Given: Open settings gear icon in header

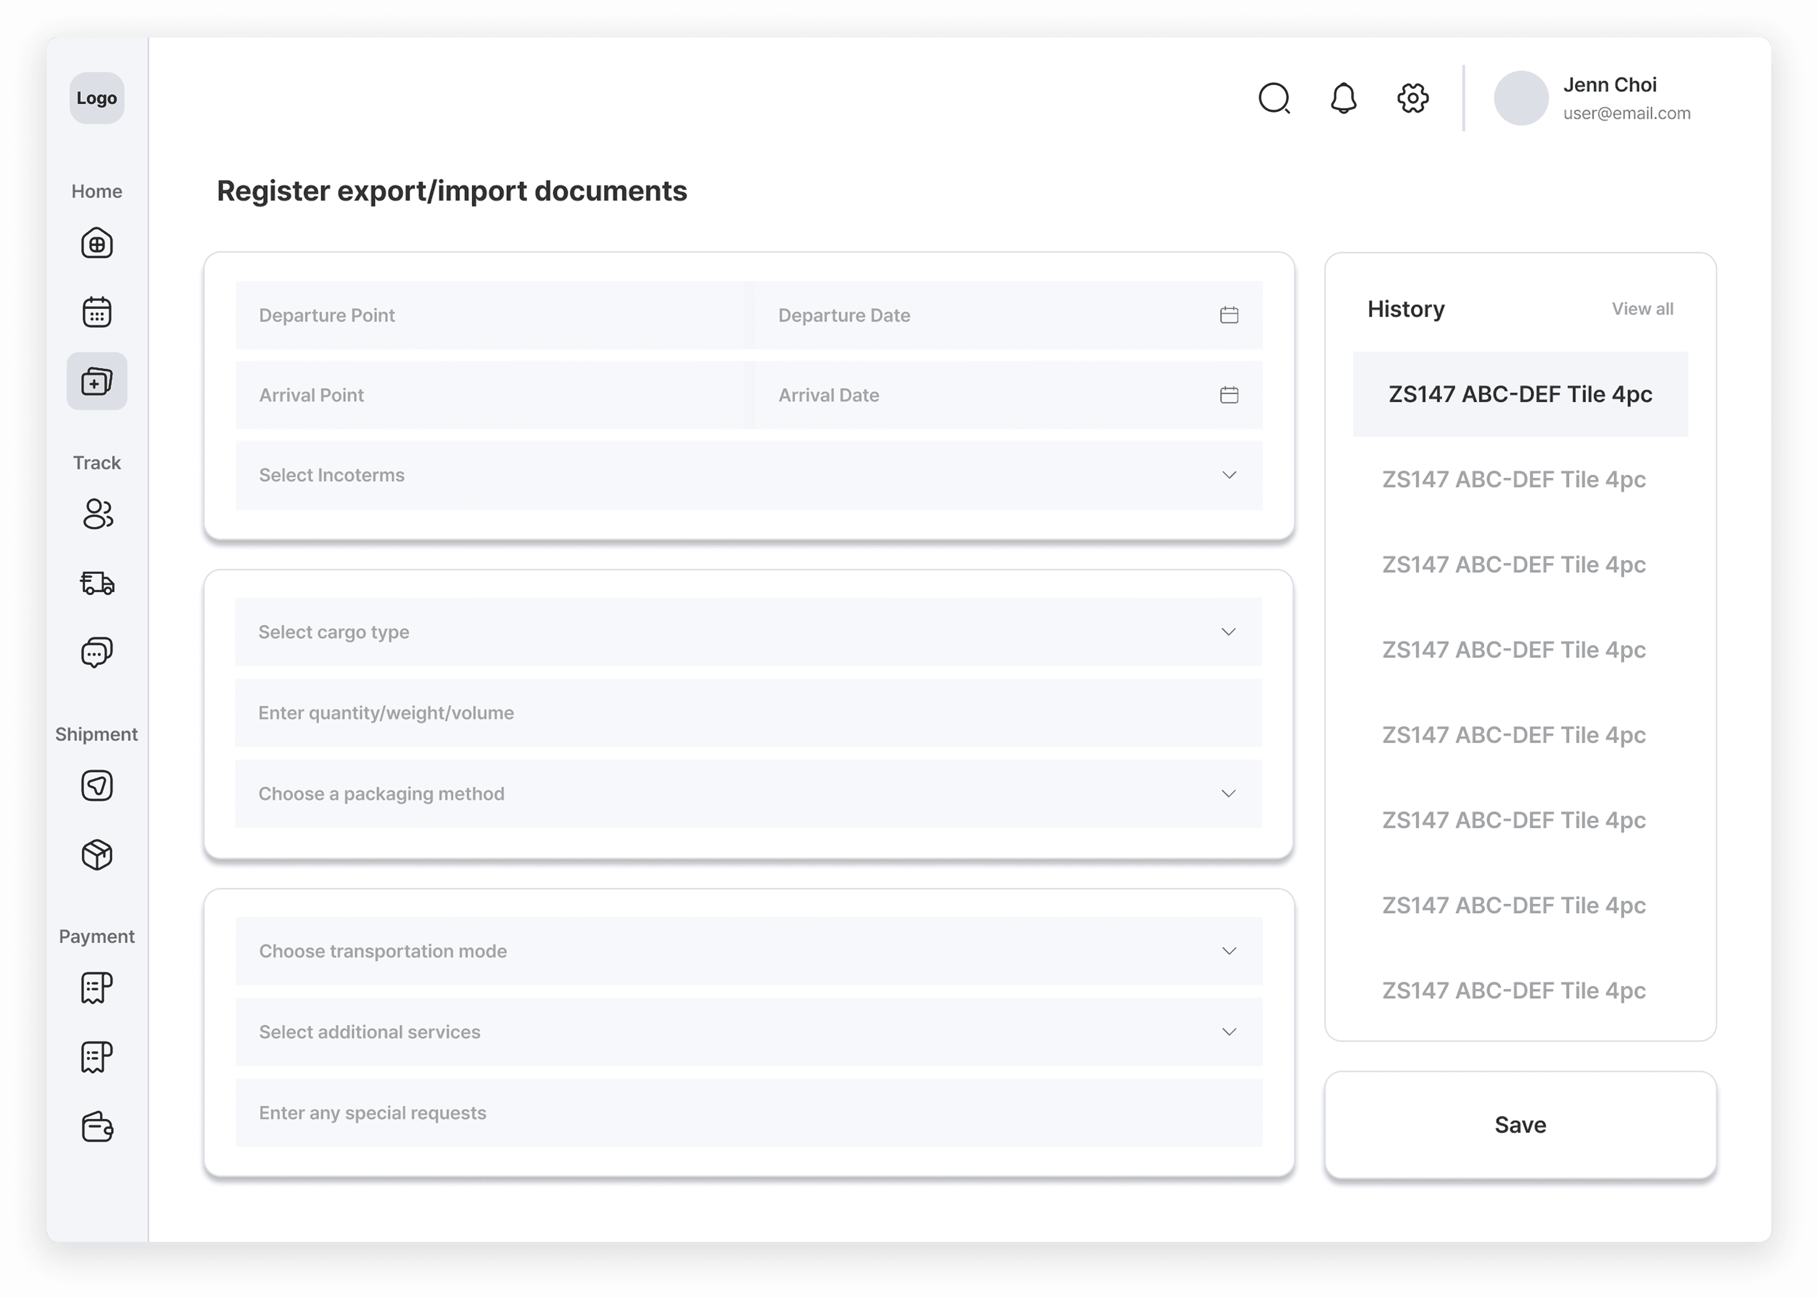Looking at the screenshot, I should [x=1413, y=98].
